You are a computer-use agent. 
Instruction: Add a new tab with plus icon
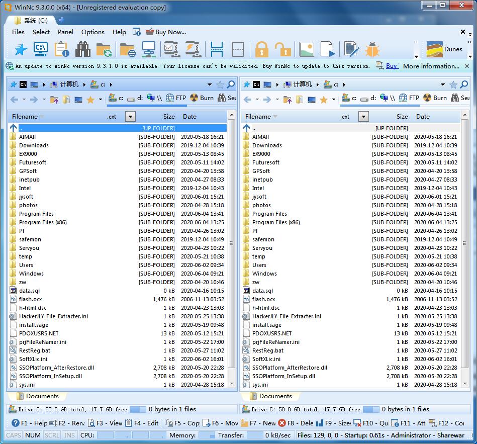[61, 20]
